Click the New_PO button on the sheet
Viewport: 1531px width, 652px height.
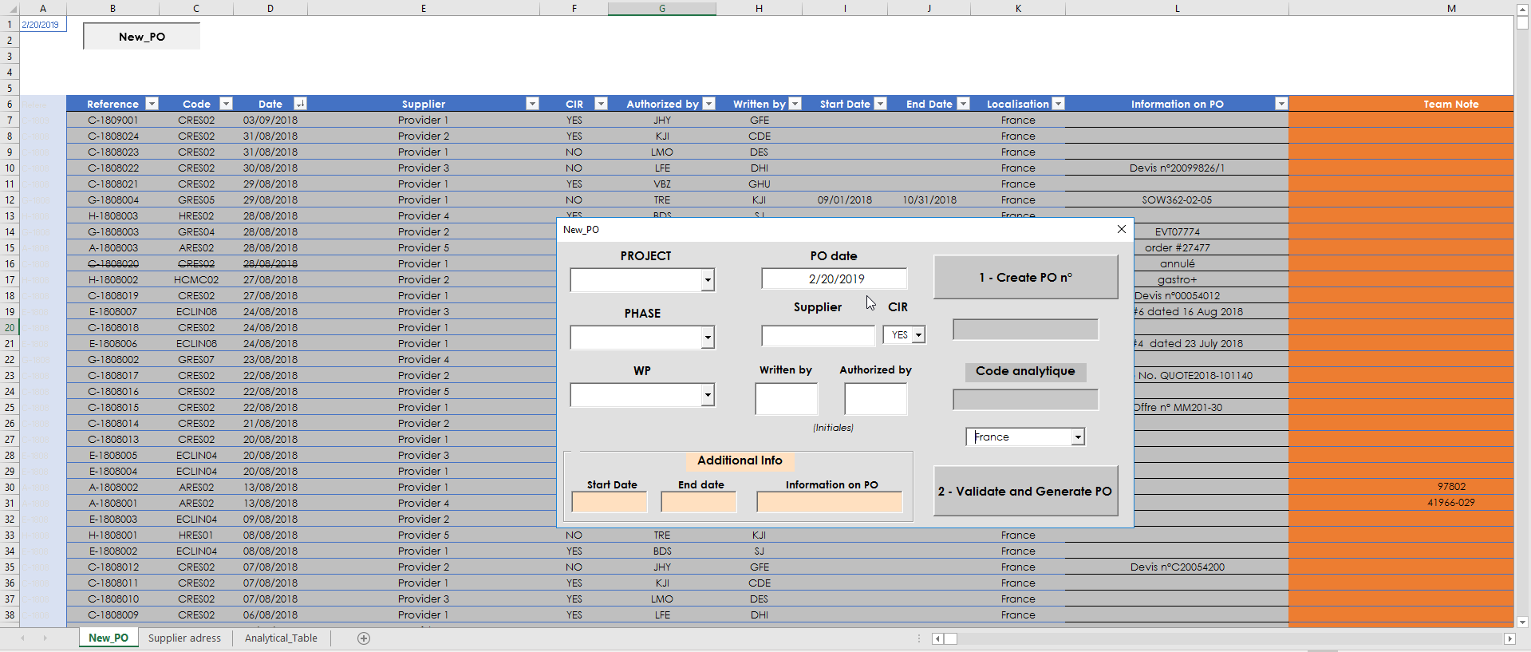142,37
